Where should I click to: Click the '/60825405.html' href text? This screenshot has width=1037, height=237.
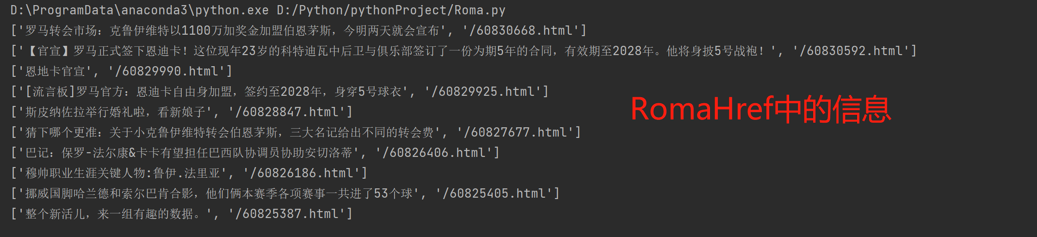[x=494, y=193]
